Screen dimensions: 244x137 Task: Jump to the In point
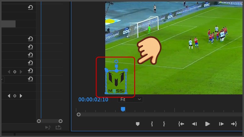(181, 124)
